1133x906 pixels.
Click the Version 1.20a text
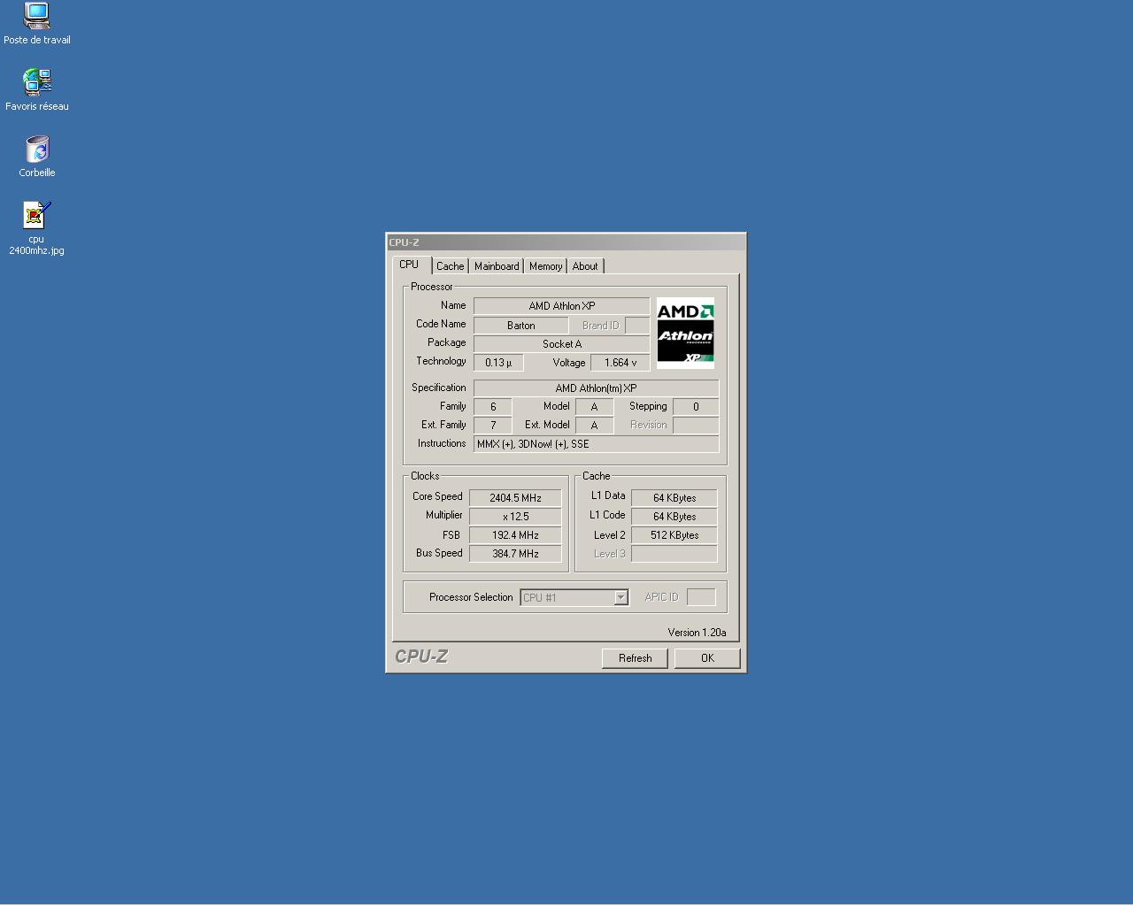(x=697, y=633)
